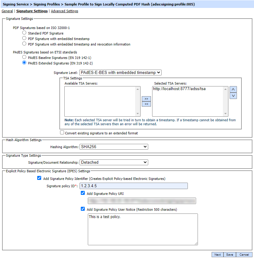Open the Signature Level dropdown
This screenshot has width=254, height=259.
click(120, 73)
